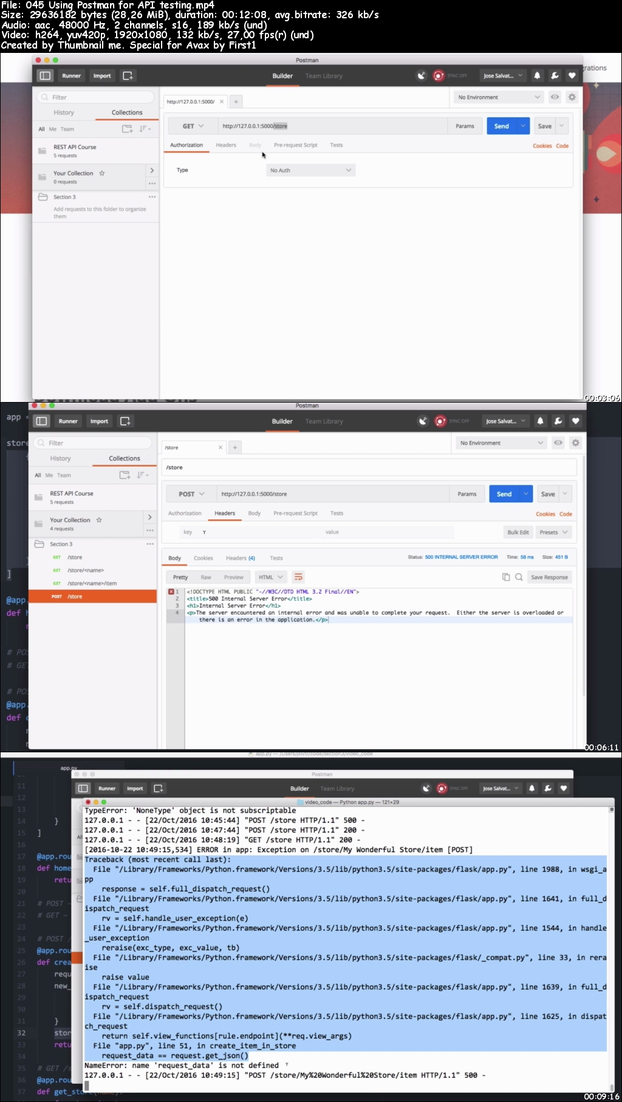Screen dimensions: 622x1102
Task: Open Send options arrow beside the GET request URL
Action: pos(523,126)
